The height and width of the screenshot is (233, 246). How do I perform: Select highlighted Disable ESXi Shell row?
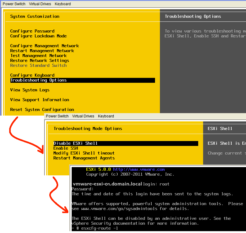(x=126, y=143)
